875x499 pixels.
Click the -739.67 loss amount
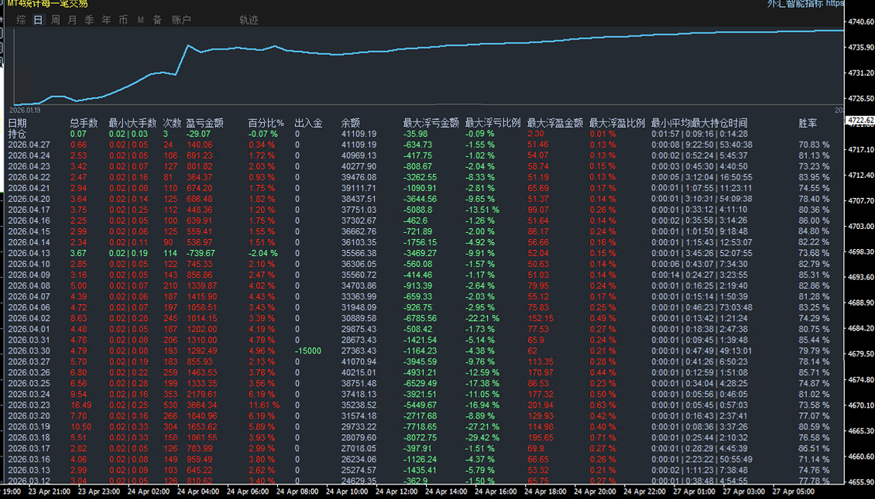pyautogui.click(x=201, y=253)
